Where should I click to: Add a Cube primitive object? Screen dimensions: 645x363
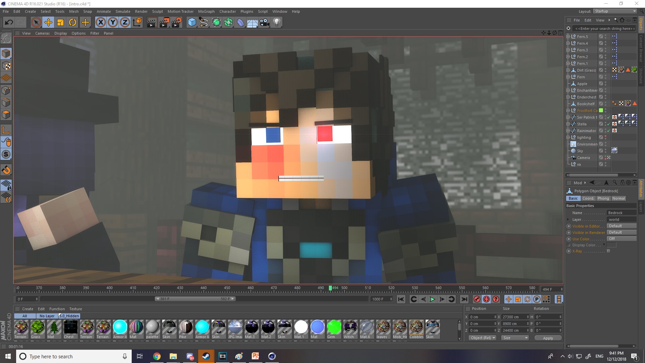192,23
